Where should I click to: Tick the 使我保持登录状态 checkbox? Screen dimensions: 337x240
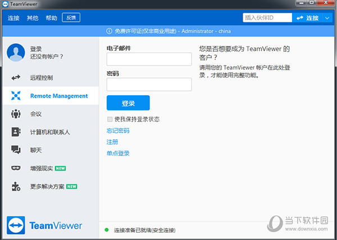pyautogui.click(x=110, y=119)
